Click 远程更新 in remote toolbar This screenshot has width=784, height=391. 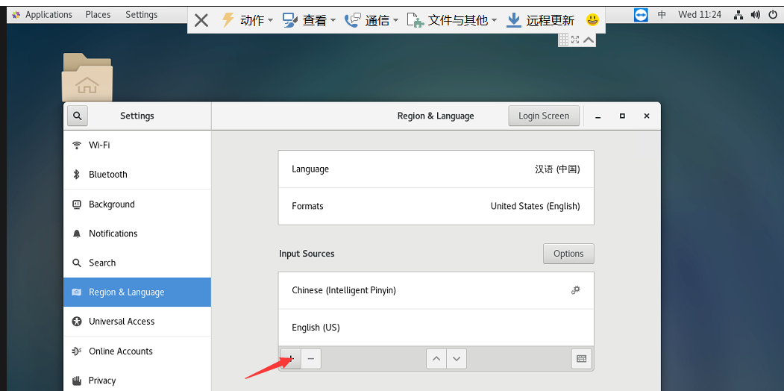[540, 20]
